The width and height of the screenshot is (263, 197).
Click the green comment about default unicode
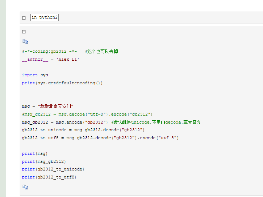[x=156, y=122]
